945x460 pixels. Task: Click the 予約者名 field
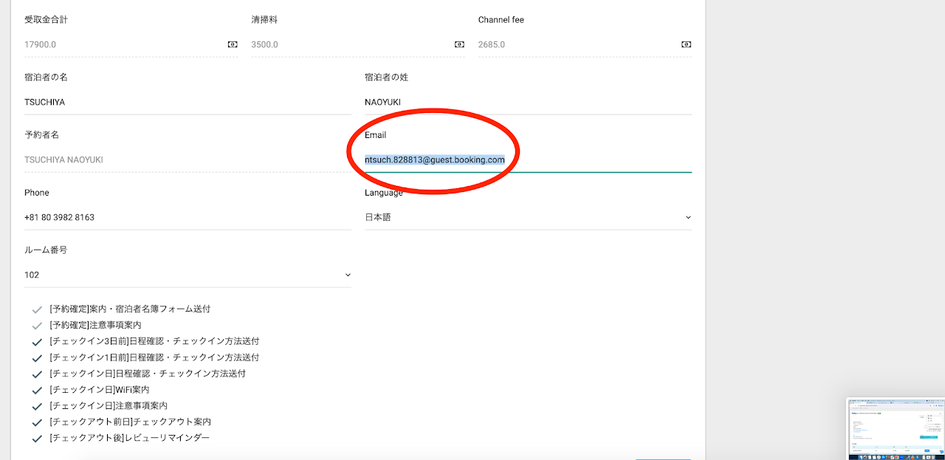point(187,159)
